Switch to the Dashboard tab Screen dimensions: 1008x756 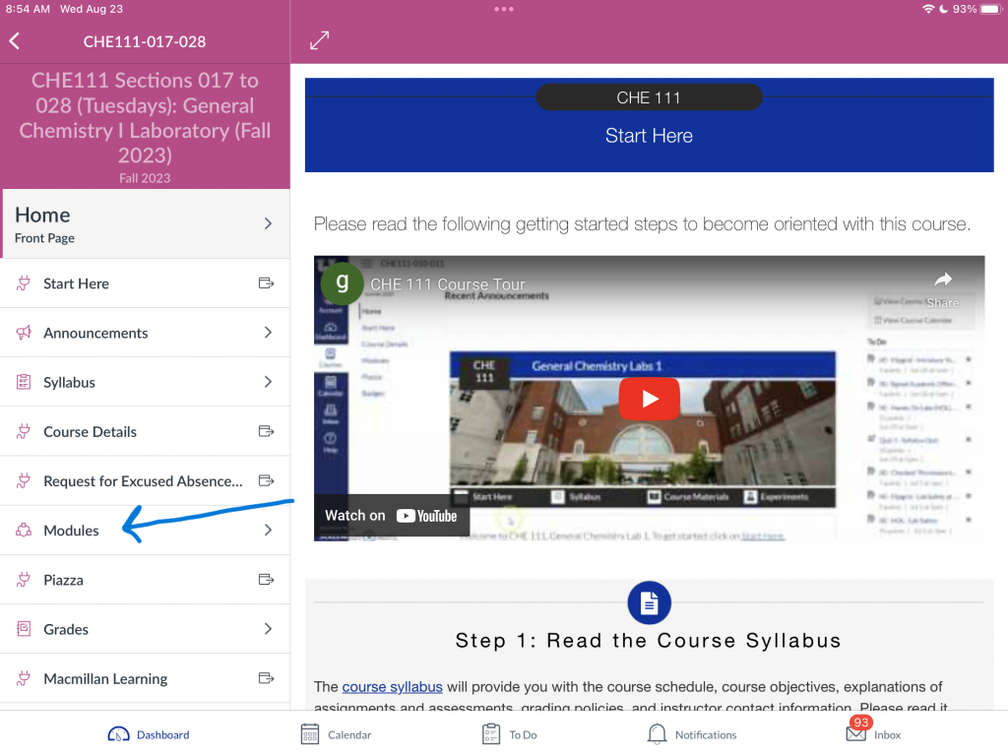[149, 734]
